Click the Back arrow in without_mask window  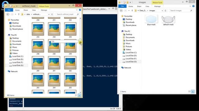point(8,14)
